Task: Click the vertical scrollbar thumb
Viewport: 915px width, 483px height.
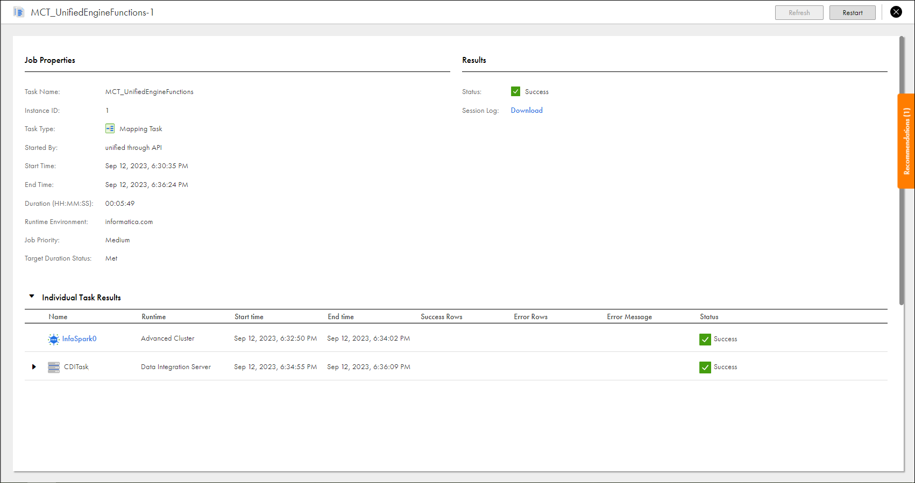Action: pos(902,170)
